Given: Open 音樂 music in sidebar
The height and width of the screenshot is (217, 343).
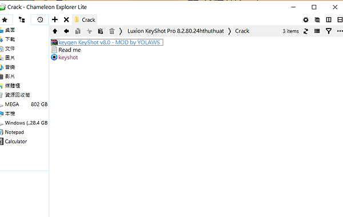Looking at the screenshot, I should [10, 67].
